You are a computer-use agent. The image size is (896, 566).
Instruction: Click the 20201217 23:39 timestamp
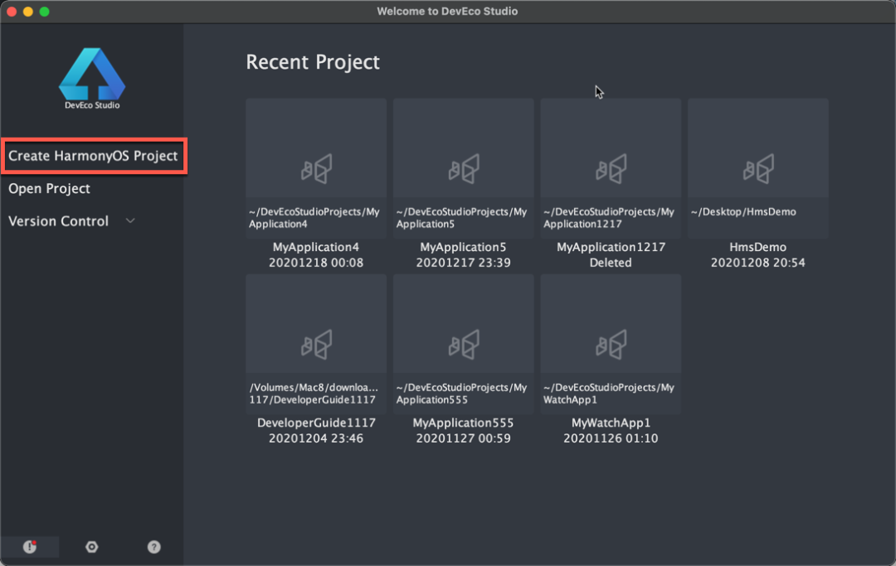click(x=464, y=263)
